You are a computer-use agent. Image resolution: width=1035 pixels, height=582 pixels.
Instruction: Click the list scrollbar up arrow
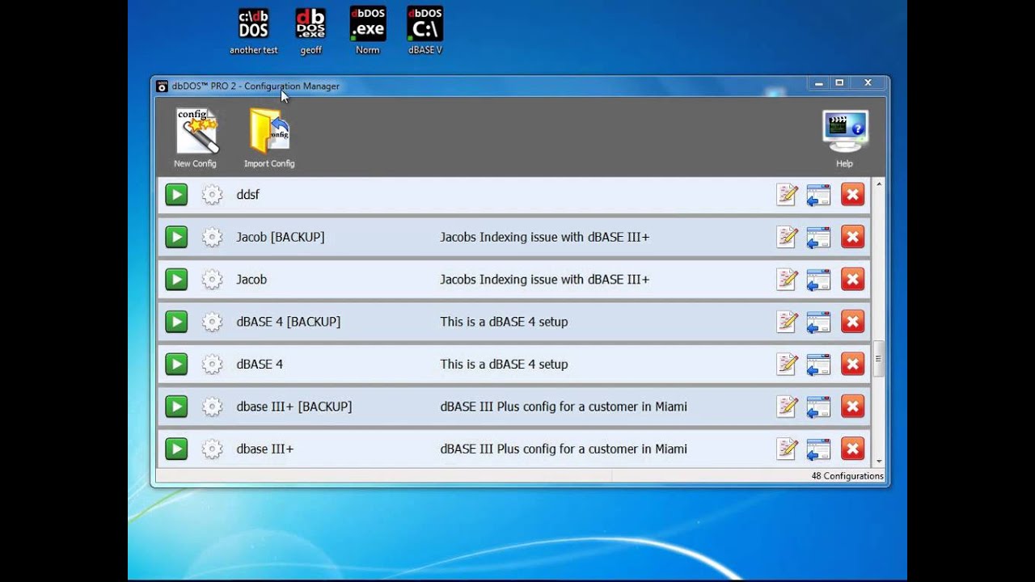coord(879,184)
